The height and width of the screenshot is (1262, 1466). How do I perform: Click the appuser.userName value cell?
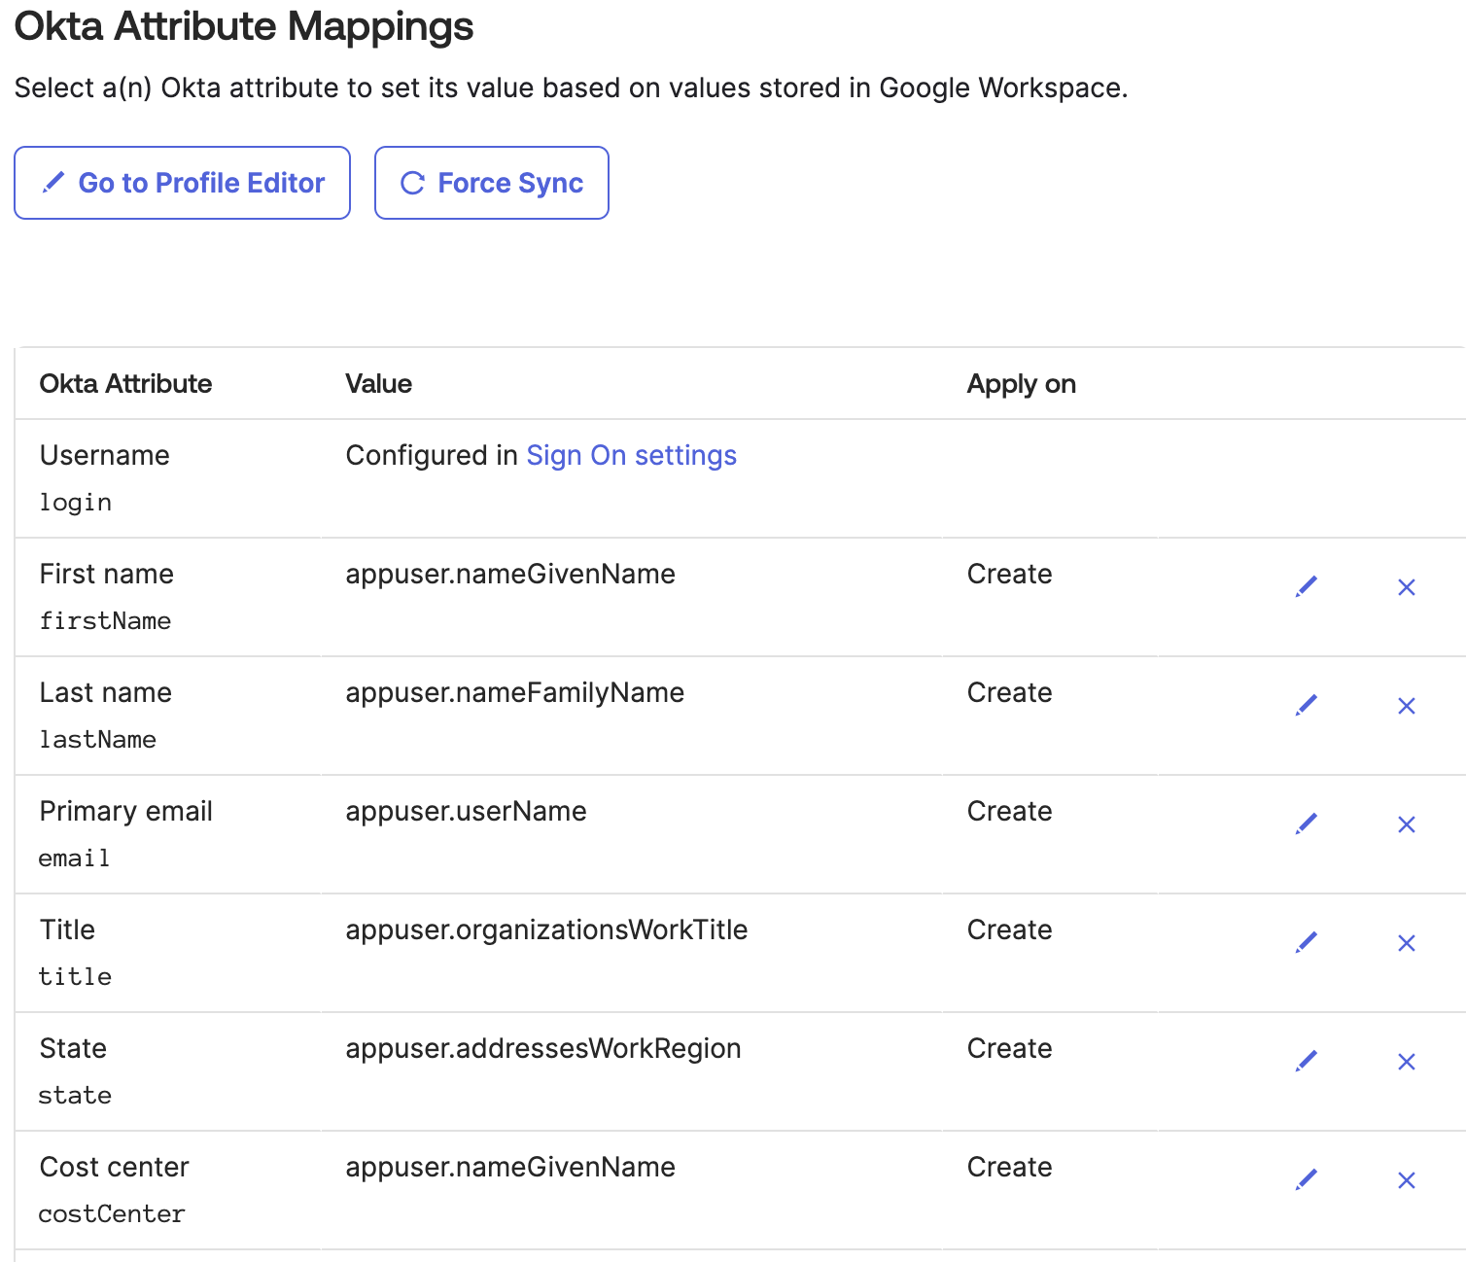(x=466, y=811)
